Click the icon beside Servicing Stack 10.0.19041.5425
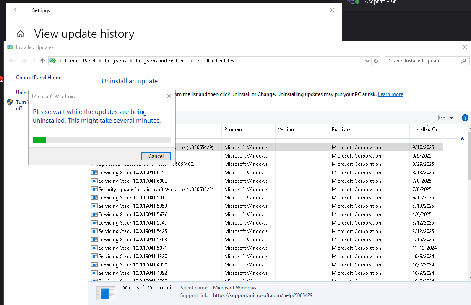 coord(94,231)
